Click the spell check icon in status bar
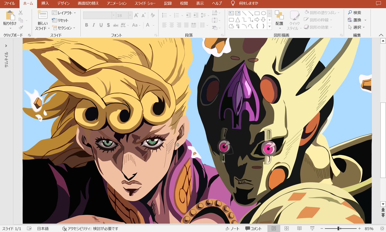 pyautogui.click(x=30, y=228)
